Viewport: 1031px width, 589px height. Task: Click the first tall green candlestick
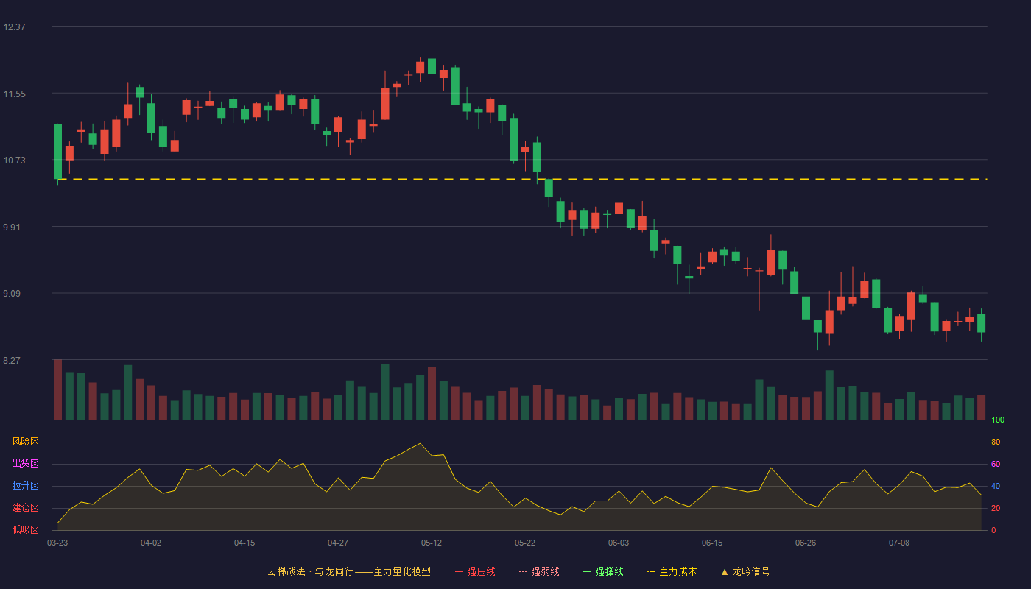pos(57,152)
